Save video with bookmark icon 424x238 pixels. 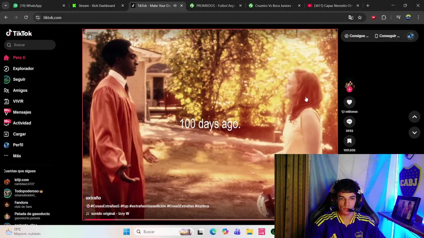click(x=349, y=141)
